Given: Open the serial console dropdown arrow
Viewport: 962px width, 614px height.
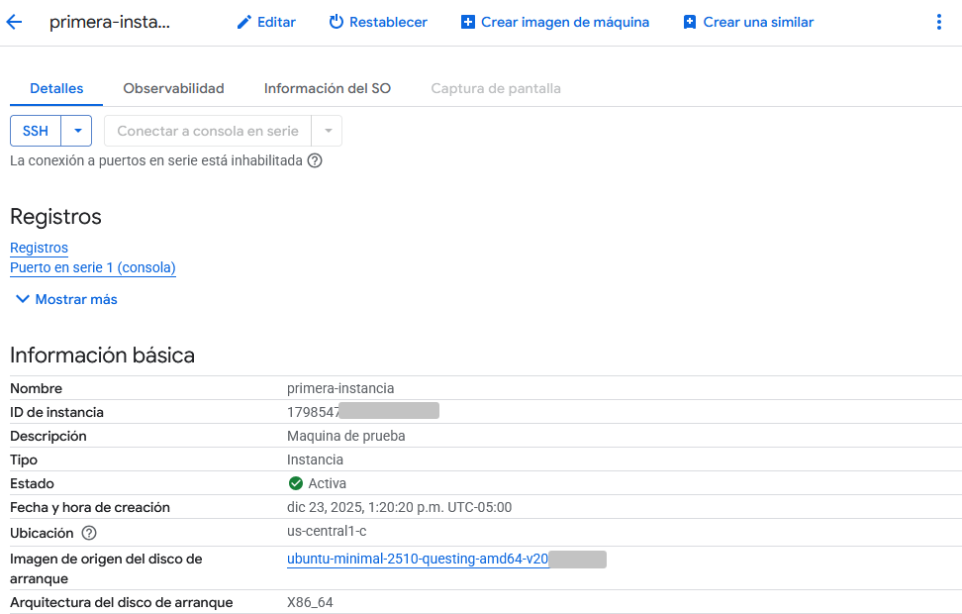Looking at the screenshot, I should point(328,131).
